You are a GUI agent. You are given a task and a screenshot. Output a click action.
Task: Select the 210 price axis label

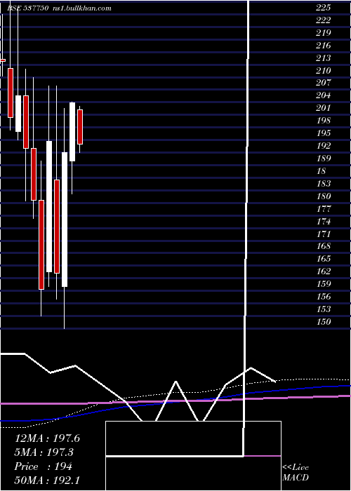(323, 70)
